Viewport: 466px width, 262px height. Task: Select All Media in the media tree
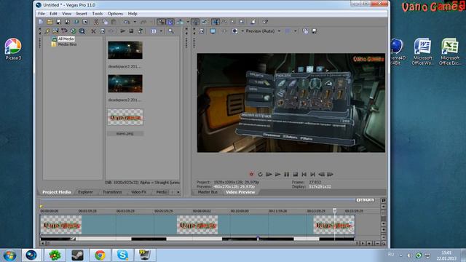coord(66,39)
